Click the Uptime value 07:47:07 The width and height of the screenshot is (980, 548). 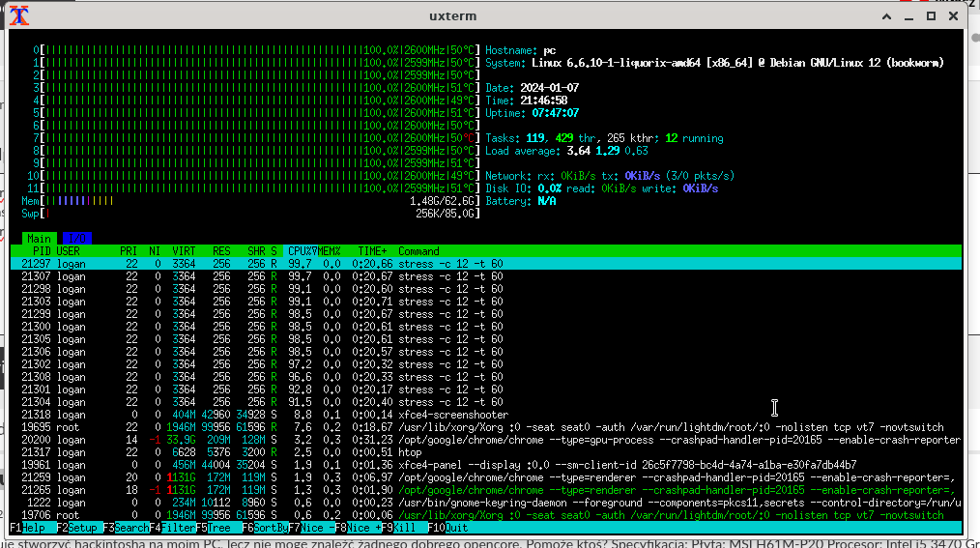pos(555,113)
